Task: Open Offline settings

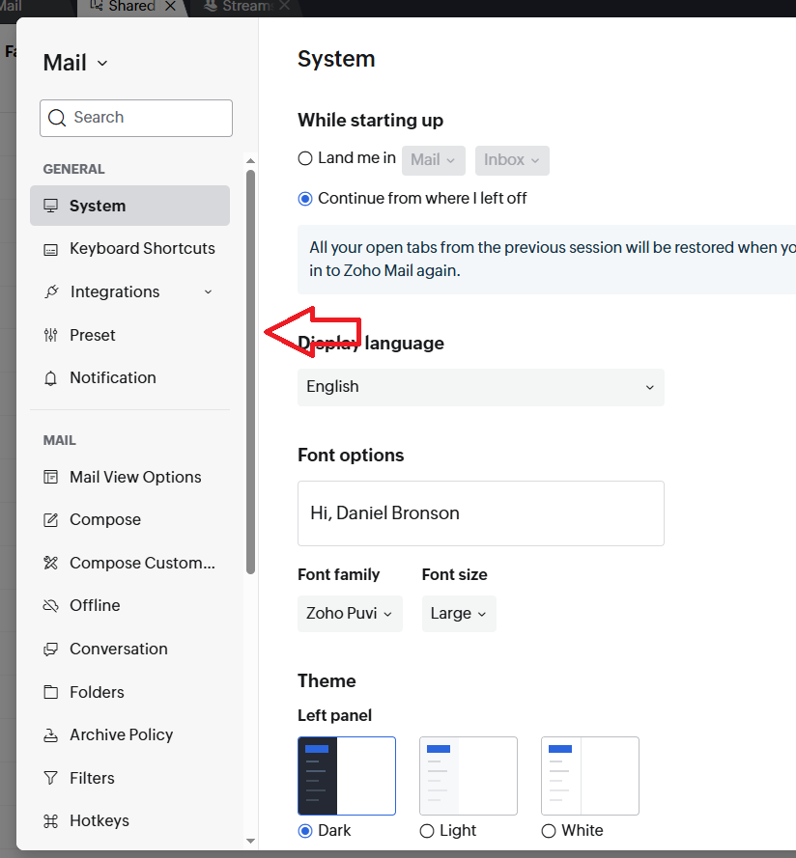Action: click(129, 606)
